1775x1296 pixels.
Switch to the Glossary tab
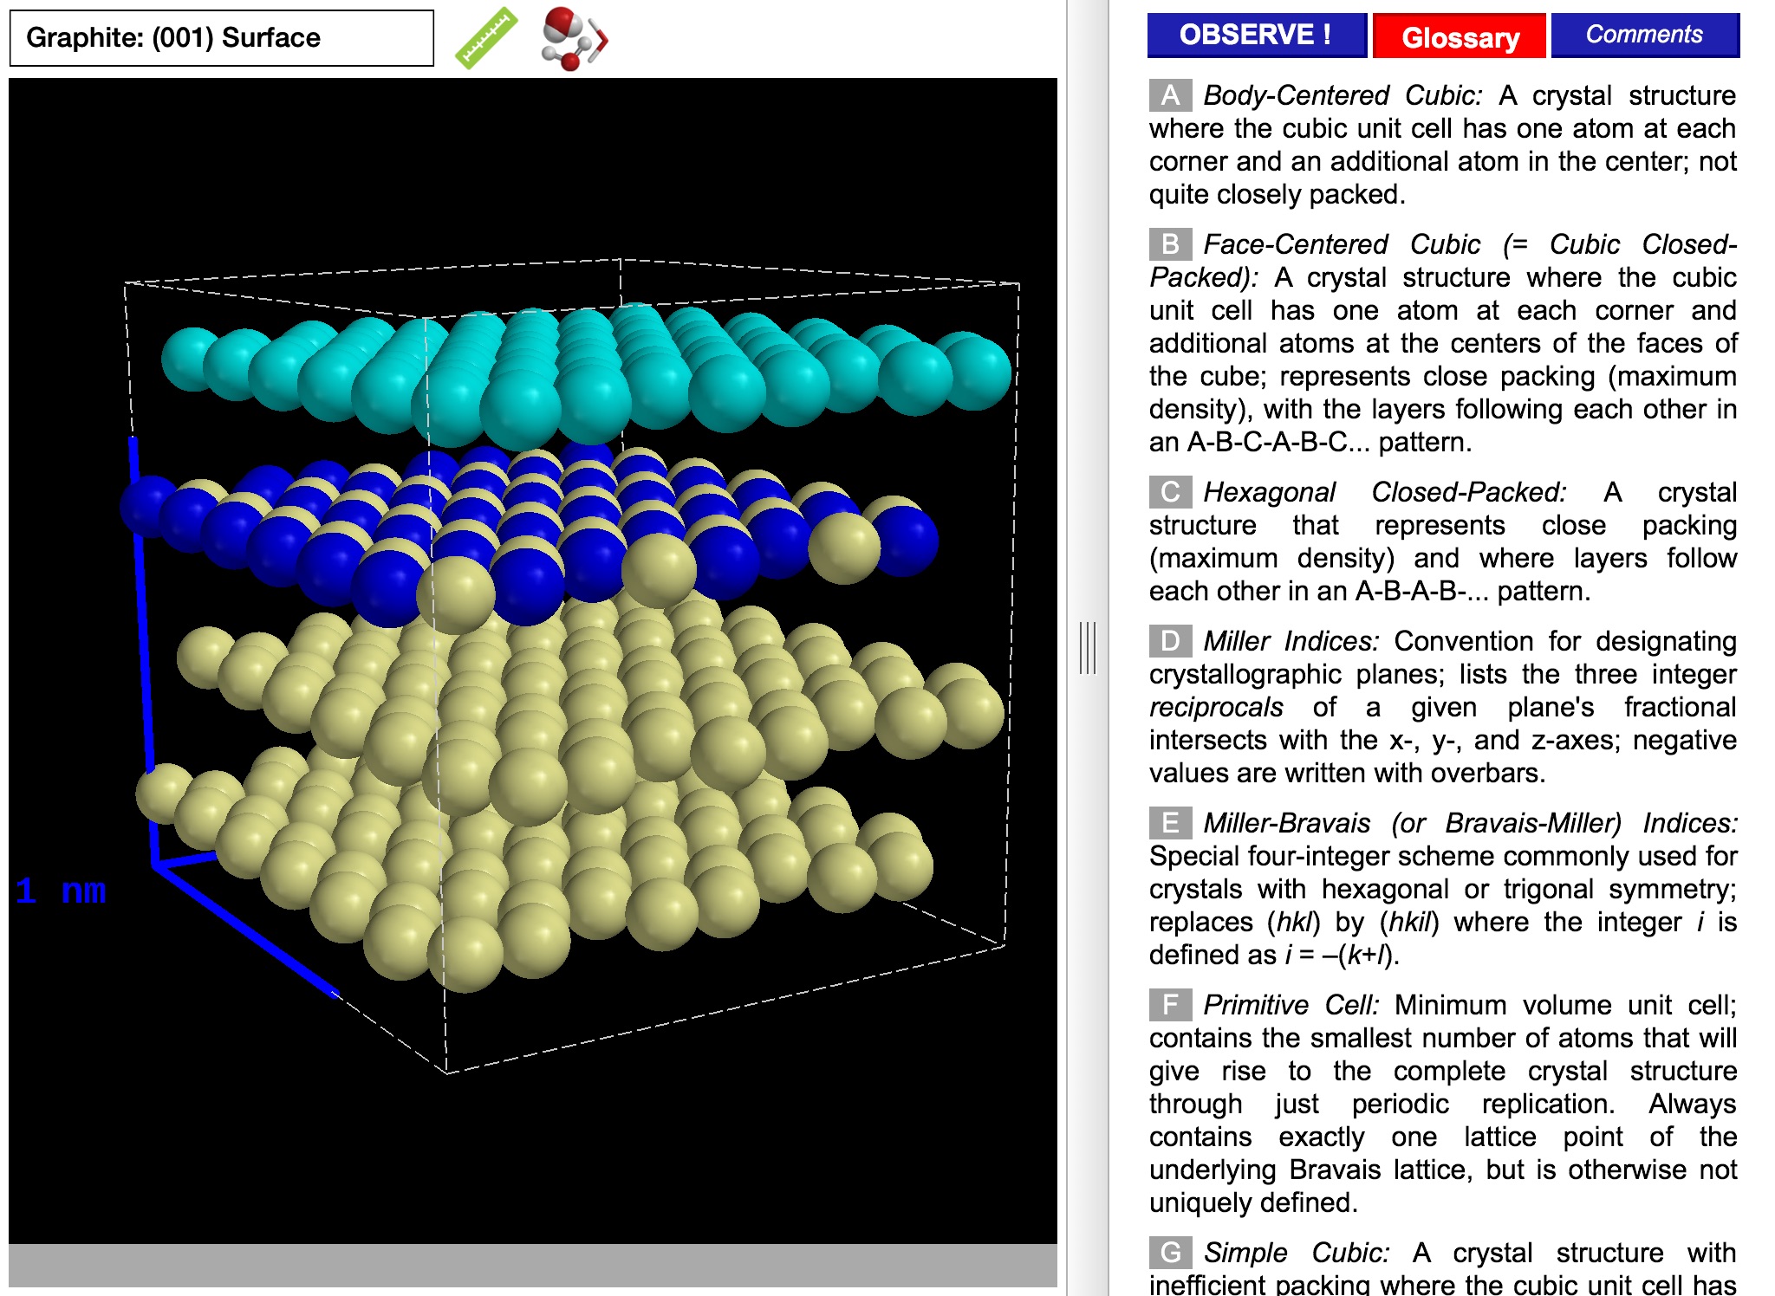coord(1460,36)
